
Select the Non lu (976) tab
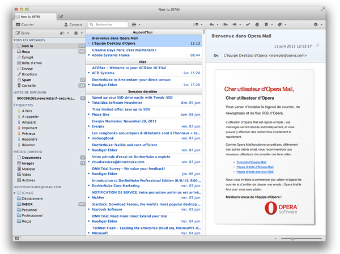36,16
